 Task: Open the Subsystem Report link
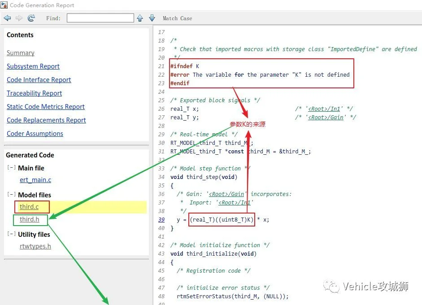tap(33, 66)
